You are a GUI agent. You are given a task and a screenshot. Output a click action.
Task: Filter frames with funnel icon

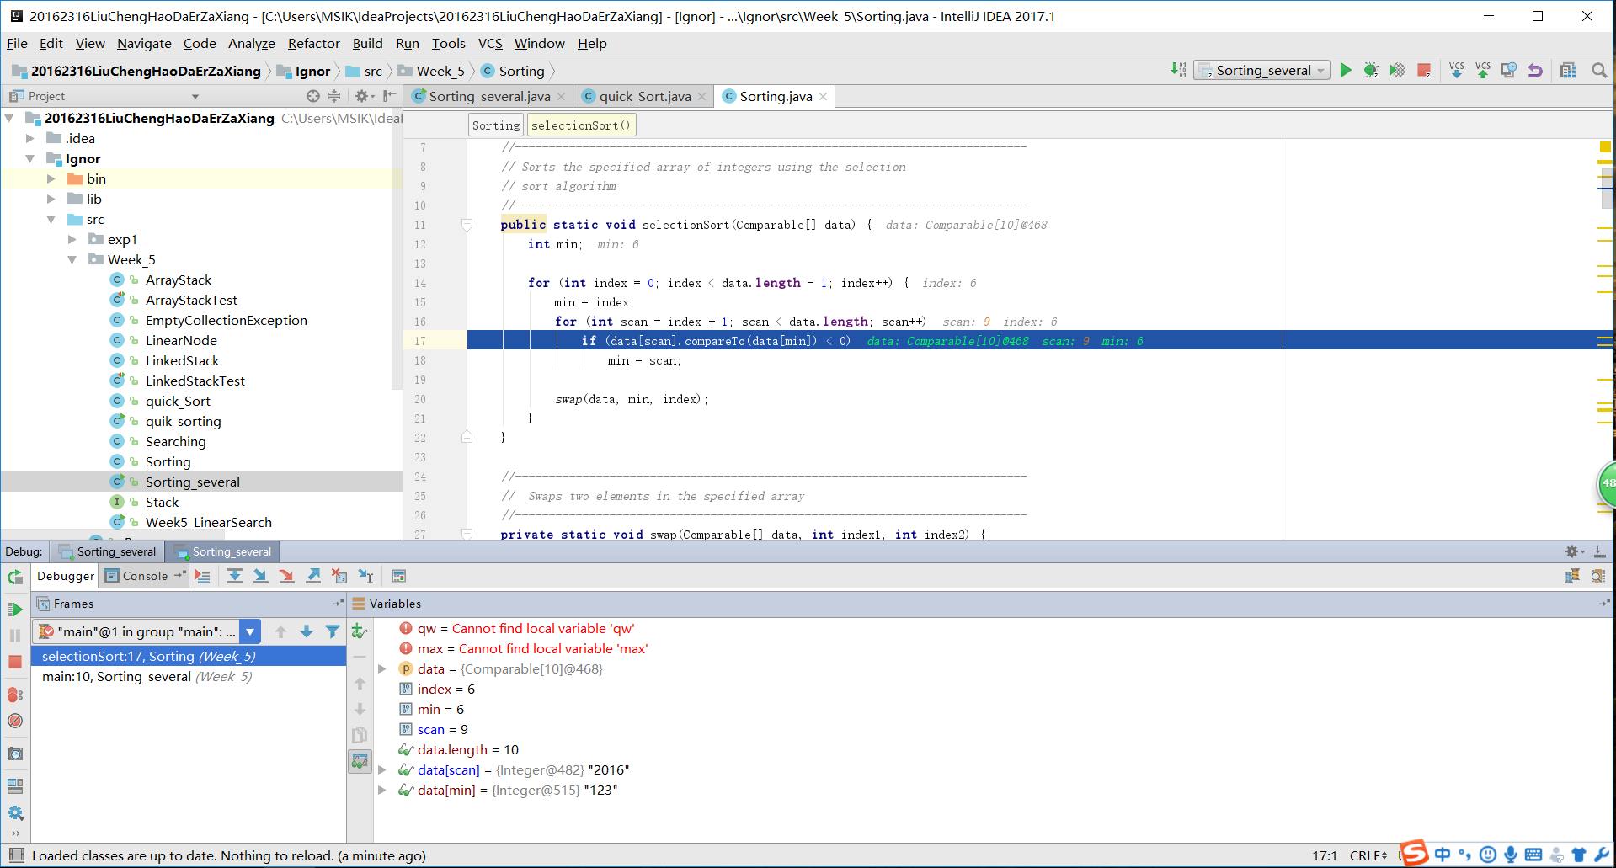point(333,631)
